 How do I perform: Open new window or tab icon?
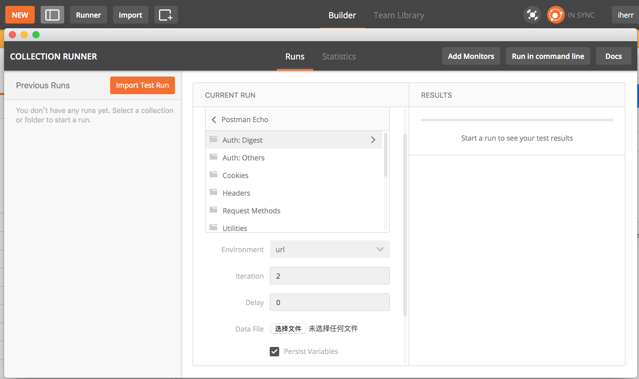coord(166,15)
